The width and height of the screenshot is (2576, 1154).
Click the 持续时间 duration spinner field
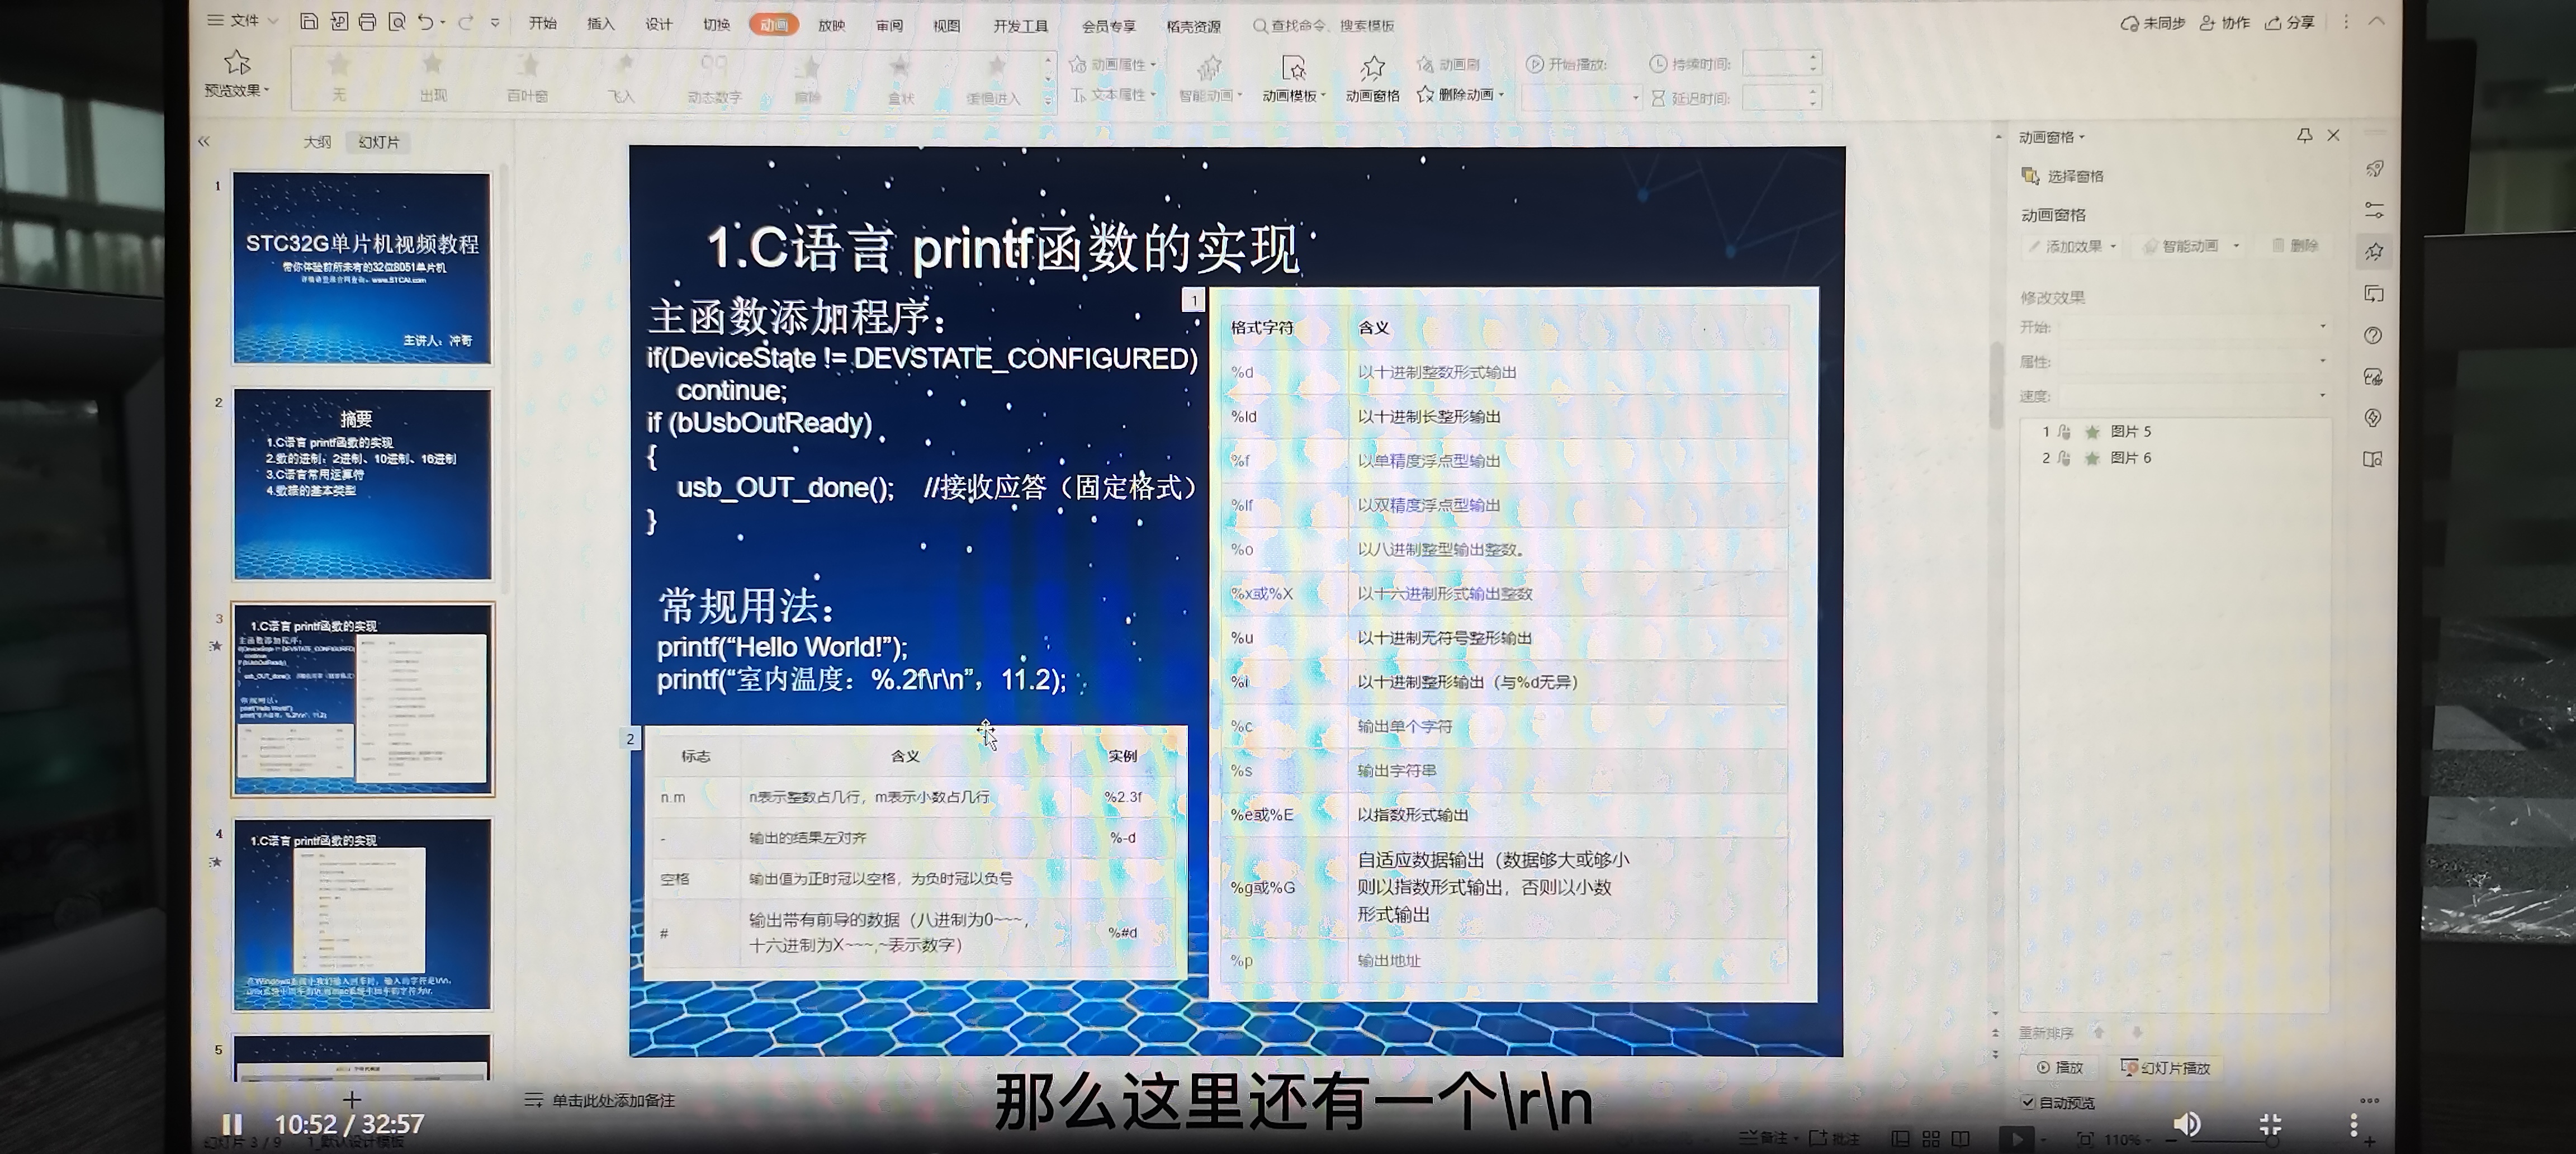1781,63
